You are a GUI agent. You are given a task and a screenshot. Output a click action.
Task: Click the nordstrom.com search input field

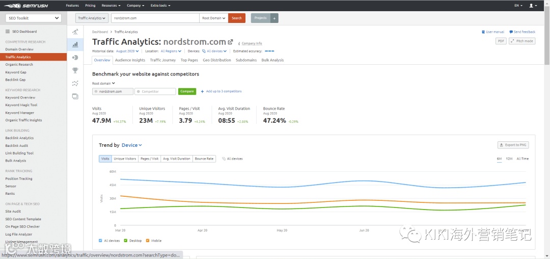click(155, 18)
